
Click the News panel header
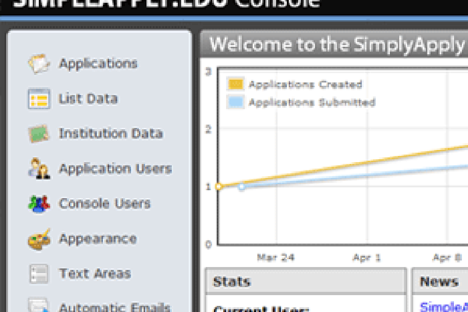pyautogui.click(x=440, y=282)
